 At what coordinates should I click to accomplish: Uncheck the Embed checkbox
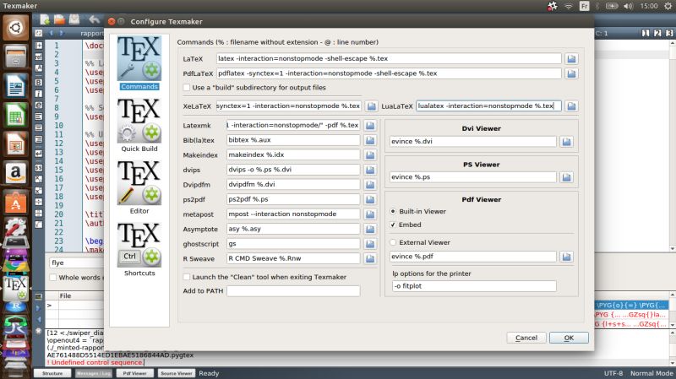pyautogui.click(x=393, y=225)
